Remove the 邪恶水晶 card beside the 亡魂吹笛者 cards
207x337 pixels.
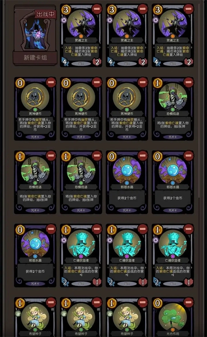click(51, 229)
